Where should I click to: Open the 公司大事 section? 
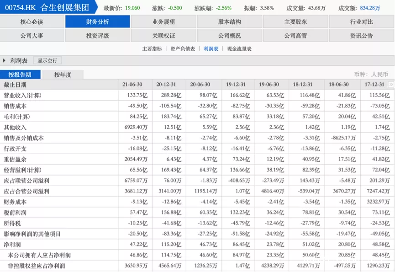click(32, 36)
